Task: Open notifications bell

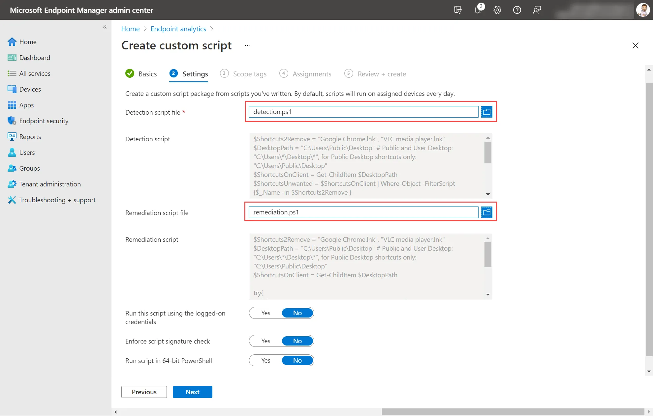Action: tap(478, 10)
